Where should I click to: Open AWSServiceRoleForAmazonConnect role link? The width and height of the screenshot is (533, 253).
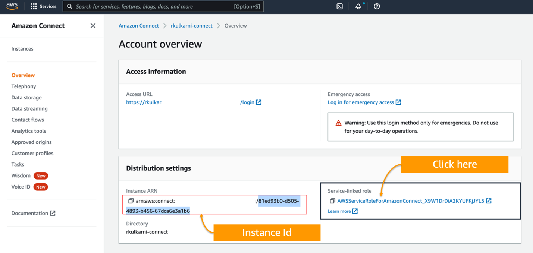(411, 201)
